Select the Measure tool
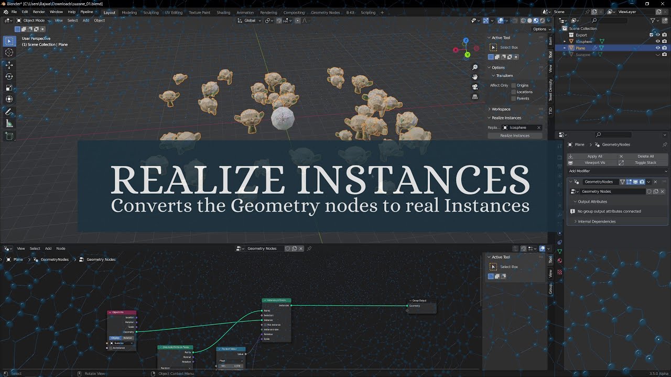671x377 pixels. pyautogui.click(x=9, y=123)
